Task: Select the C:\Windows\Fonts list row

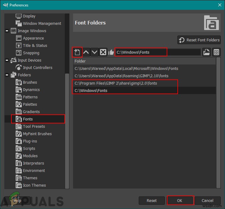Action: click(144, 90)
